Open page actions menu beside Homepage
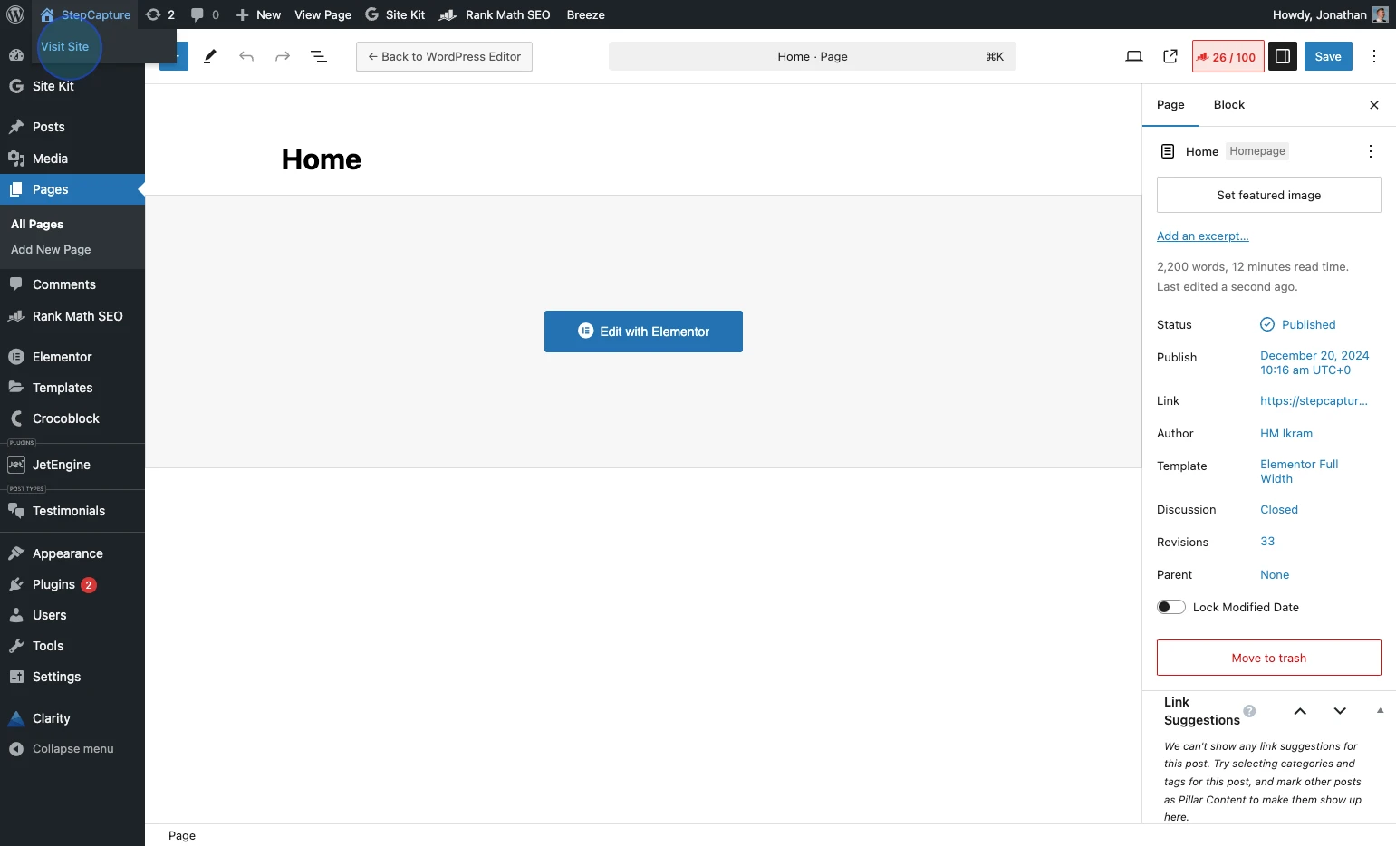1396x846 pixels. (x=1371, y=151)
